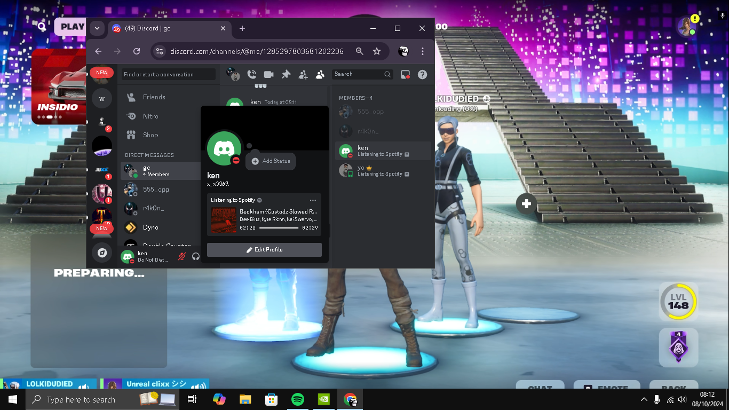
Task: Open pinned messages
Action: pos(286,75)
